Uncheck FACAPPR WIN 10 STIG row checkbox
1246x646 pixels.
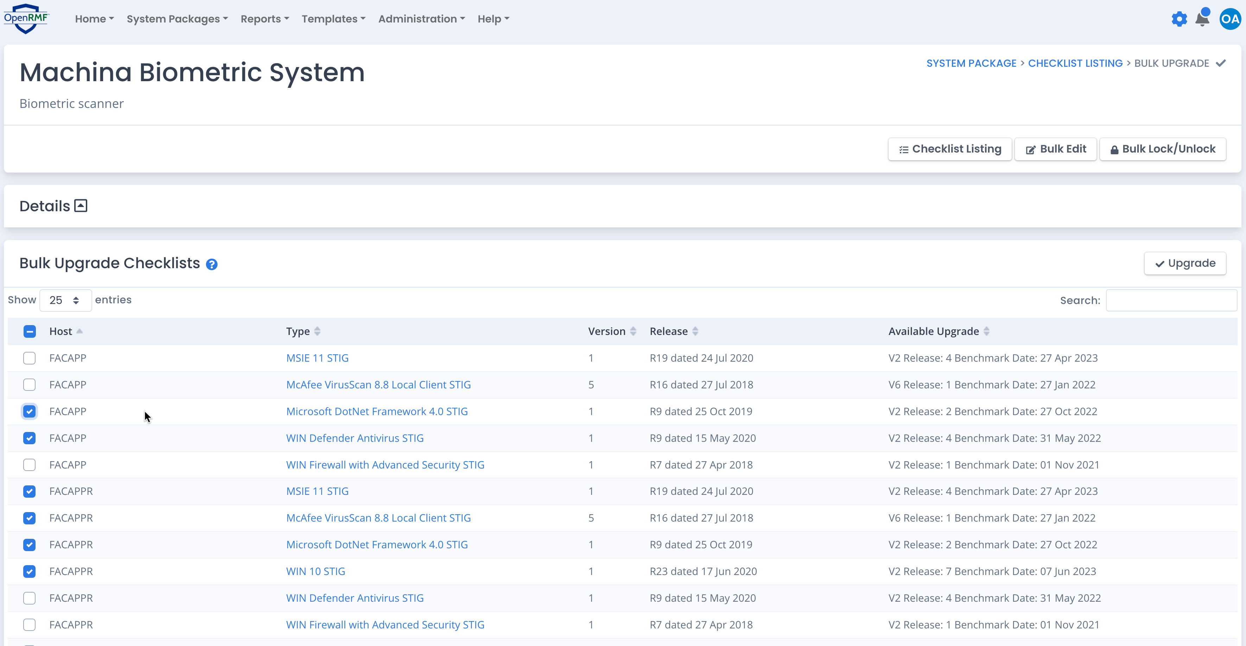[x=30, y=571]
